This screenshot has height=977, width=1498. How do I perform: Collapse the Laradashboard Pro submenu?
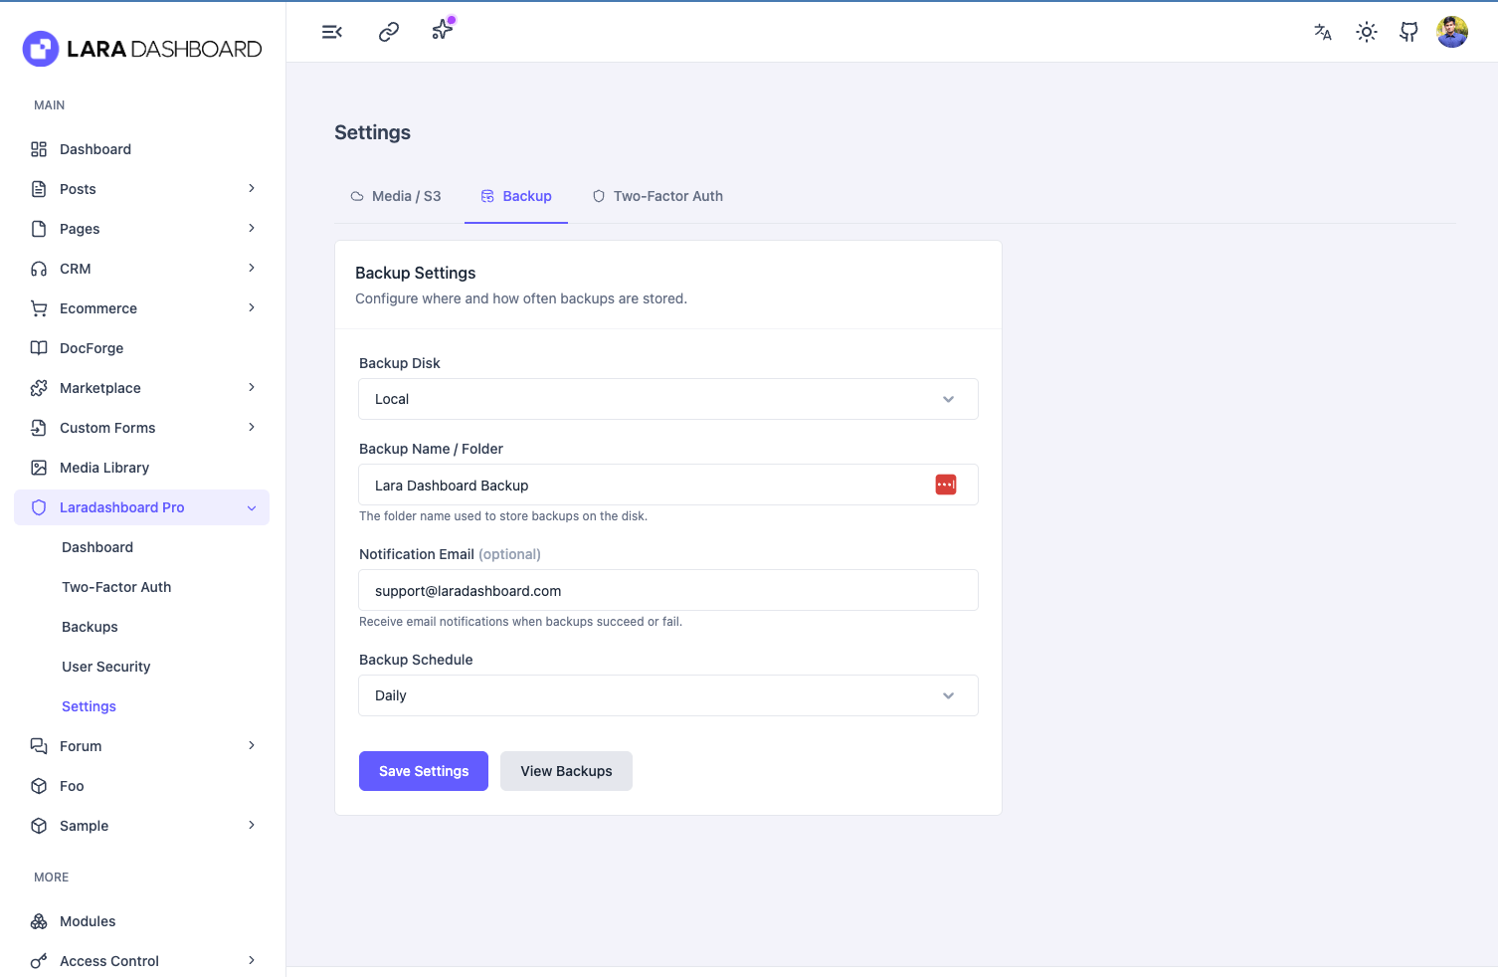[x=251, y=507]
